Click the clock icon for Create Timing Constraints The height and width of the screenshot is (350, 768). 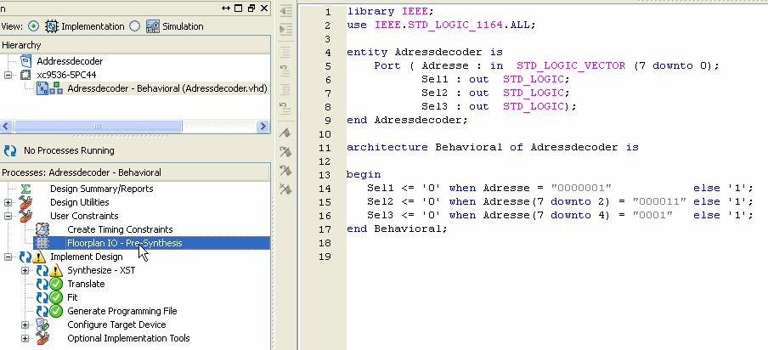click(42, 229)
